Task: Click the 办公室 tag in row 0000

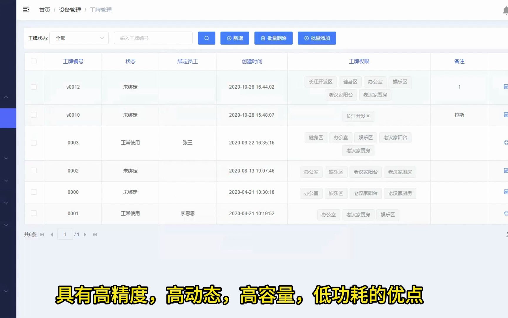Action: (x=311, y=193)
